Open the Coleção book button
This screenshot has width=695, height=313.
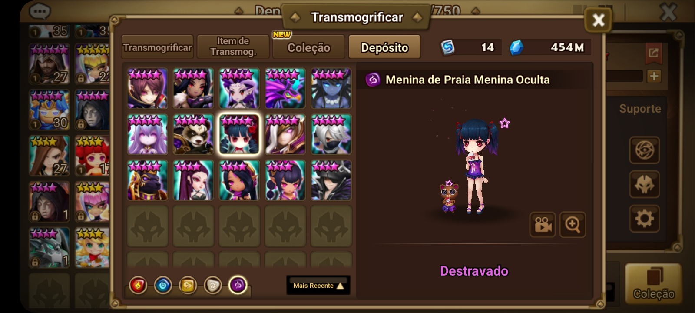pyautogui.click(x=654, y=283)
